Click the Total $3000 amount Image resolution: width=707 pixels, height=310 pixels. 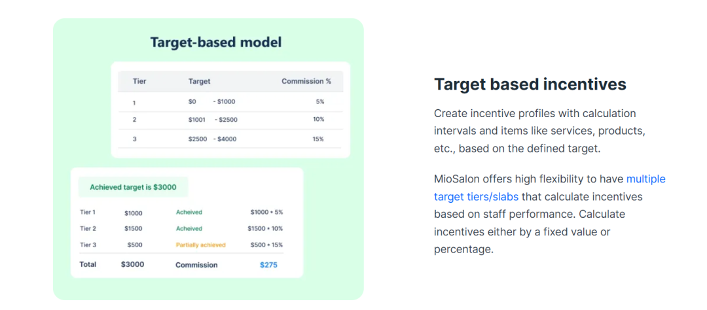(x=132, y=265)
